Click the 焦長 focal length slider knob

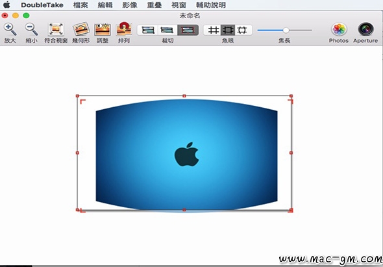286,31
